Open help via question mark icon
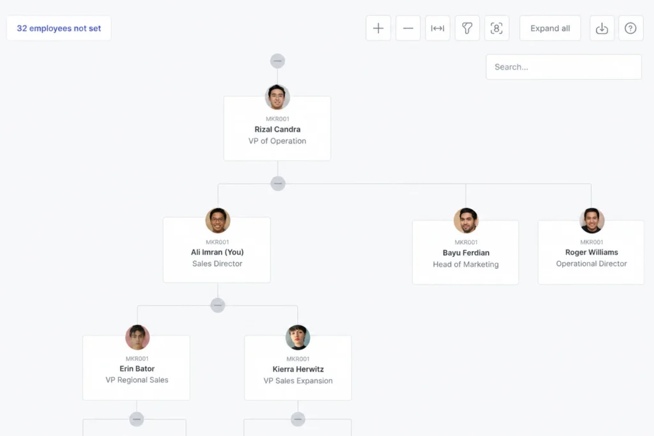Image resolution: width=654 pixels, height=436 pixels. pyautogui.click(x=630, y=28)
